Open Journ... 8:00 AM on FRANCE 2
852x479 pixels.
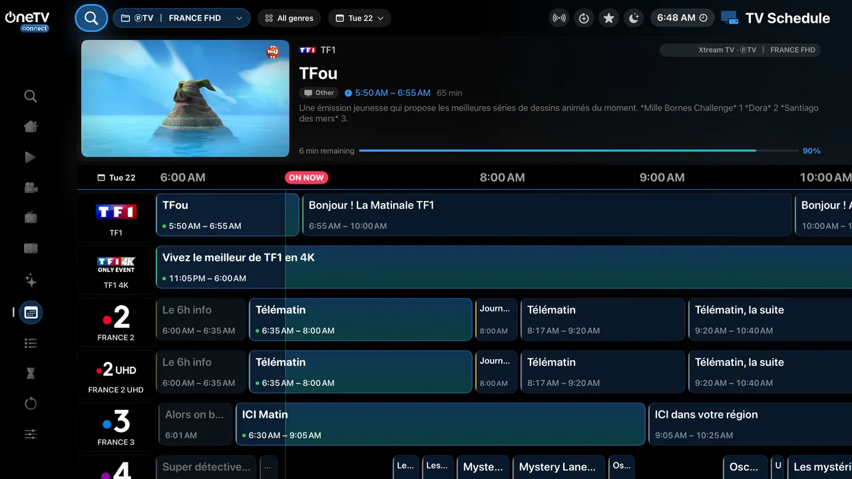click(x=497, y=319)
